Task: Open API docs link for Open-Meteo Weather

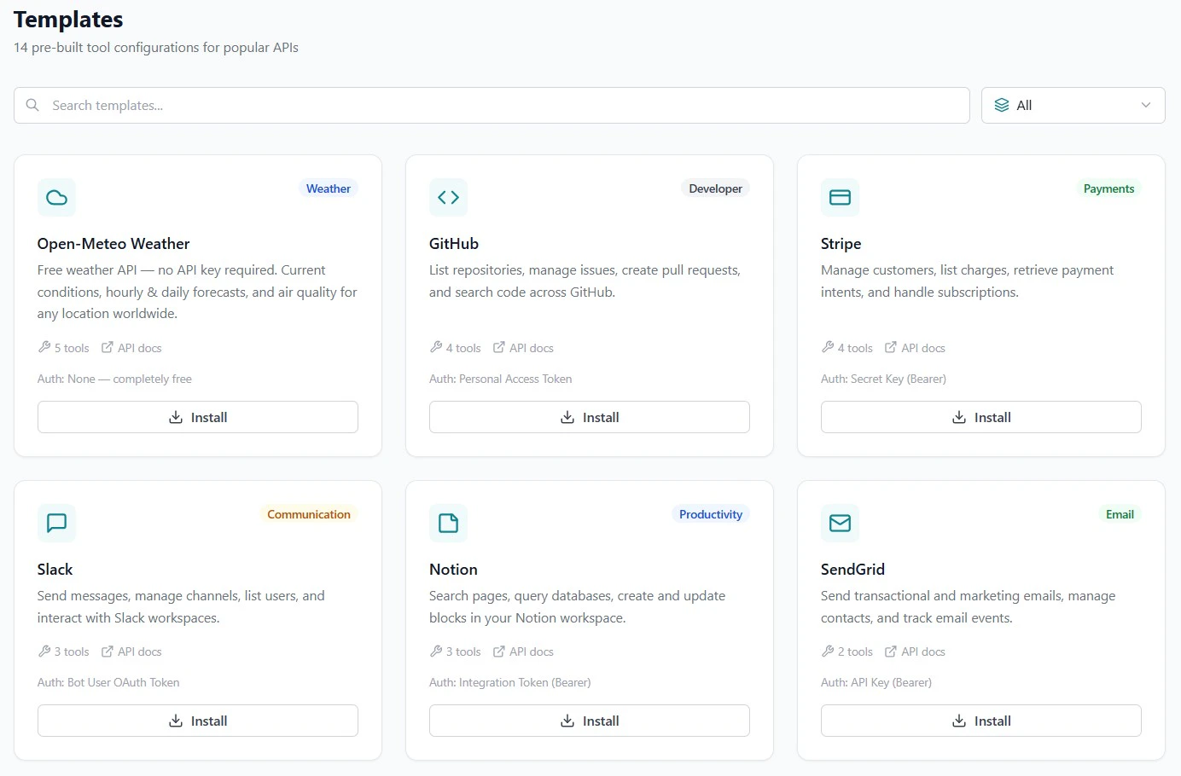Action: 131,348
